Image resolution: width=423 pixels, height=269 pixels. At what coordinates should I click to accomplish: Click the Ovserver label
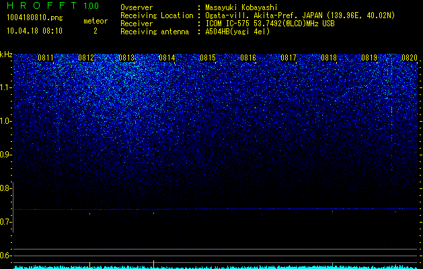click(137, 7)
